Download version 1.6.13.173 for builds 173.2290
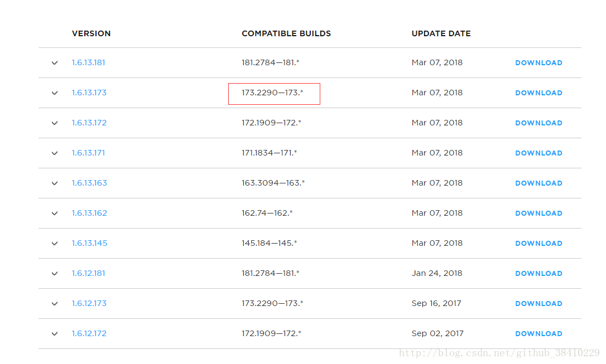 (538, 93)
